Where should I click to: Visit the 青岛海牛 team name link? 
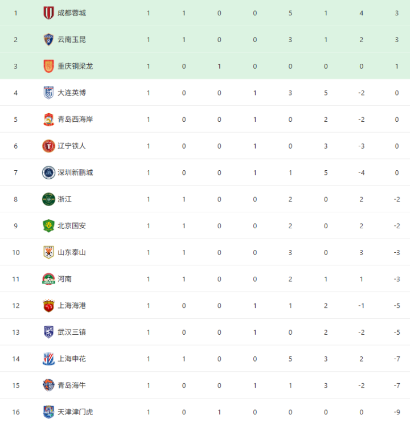(x=72, y=385)
